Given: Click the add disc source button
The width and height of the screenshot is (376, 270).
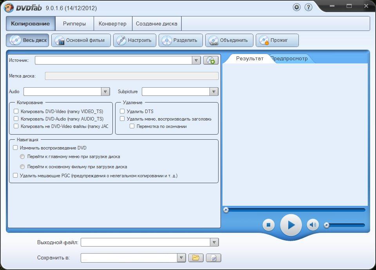Looking at the screenshot, I should coord(211,60).
